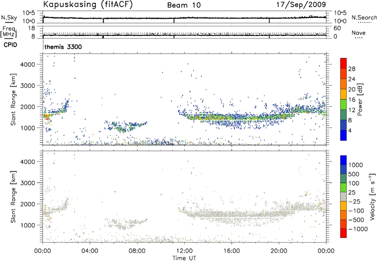Click the -500 label on Velocity colorbar

coord(356,220)
